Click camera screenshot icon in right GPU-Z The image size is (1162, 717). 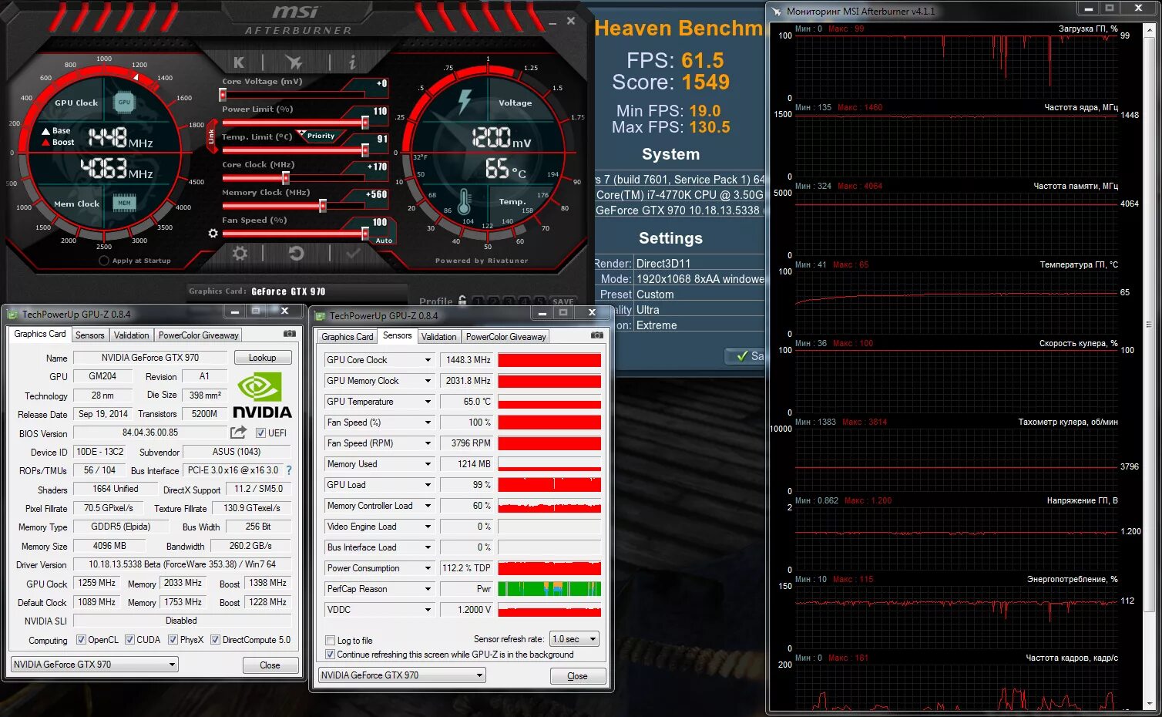click(x=597, y=335)
